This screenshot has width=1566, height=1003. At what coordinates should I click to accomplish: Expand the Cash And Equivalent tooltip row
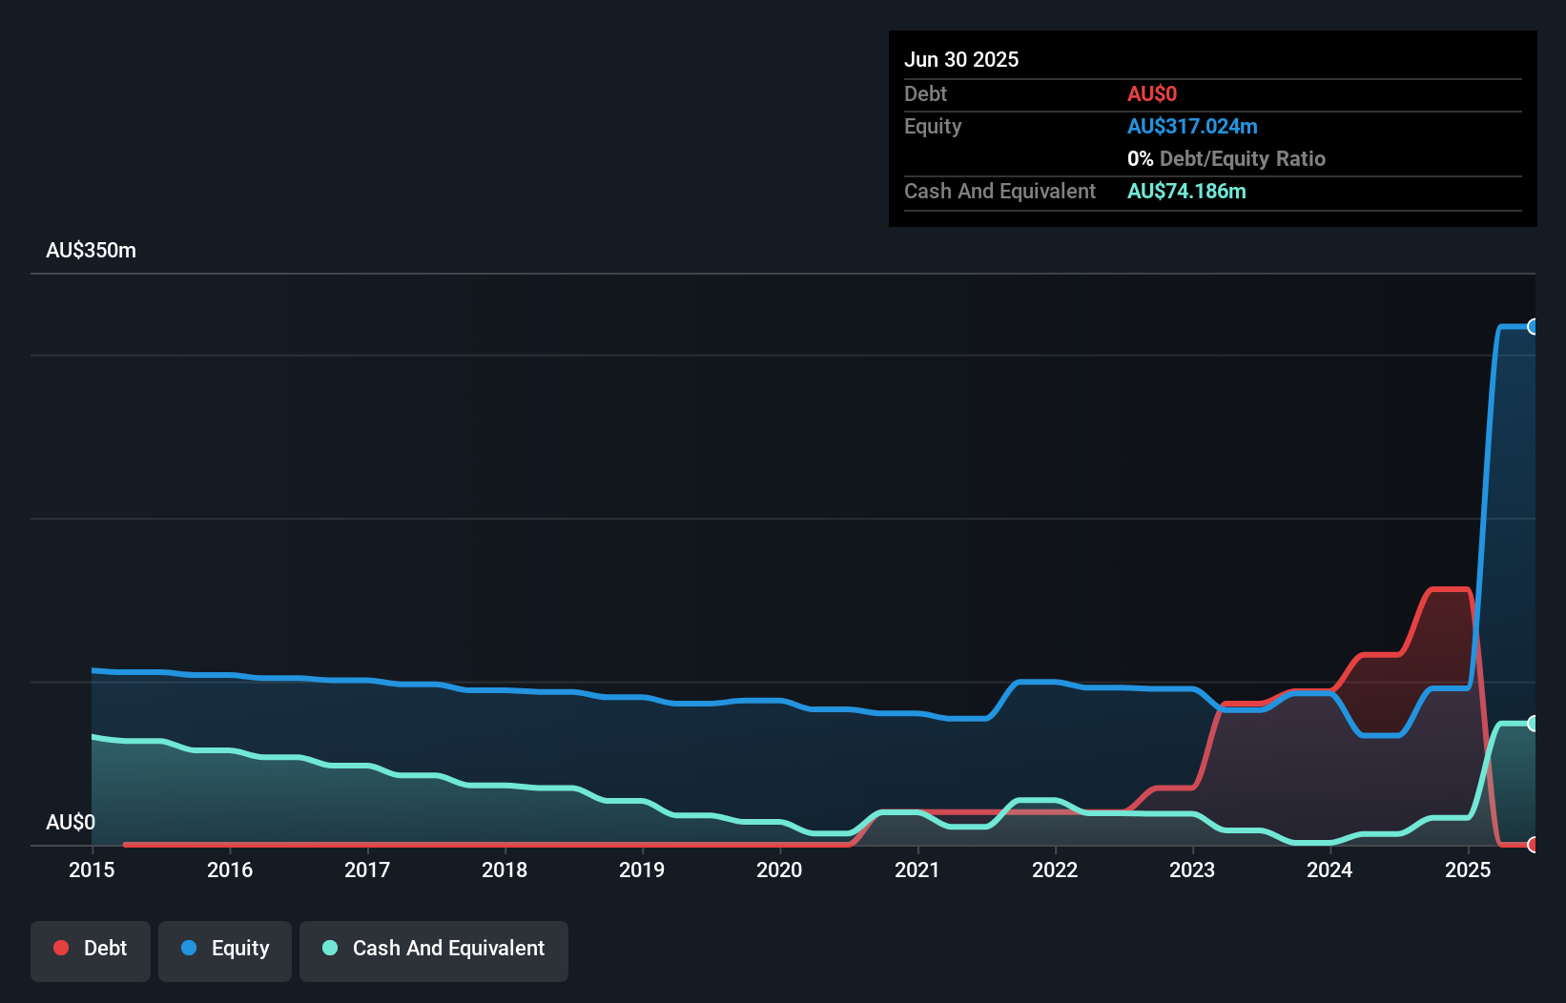(999, 191)
